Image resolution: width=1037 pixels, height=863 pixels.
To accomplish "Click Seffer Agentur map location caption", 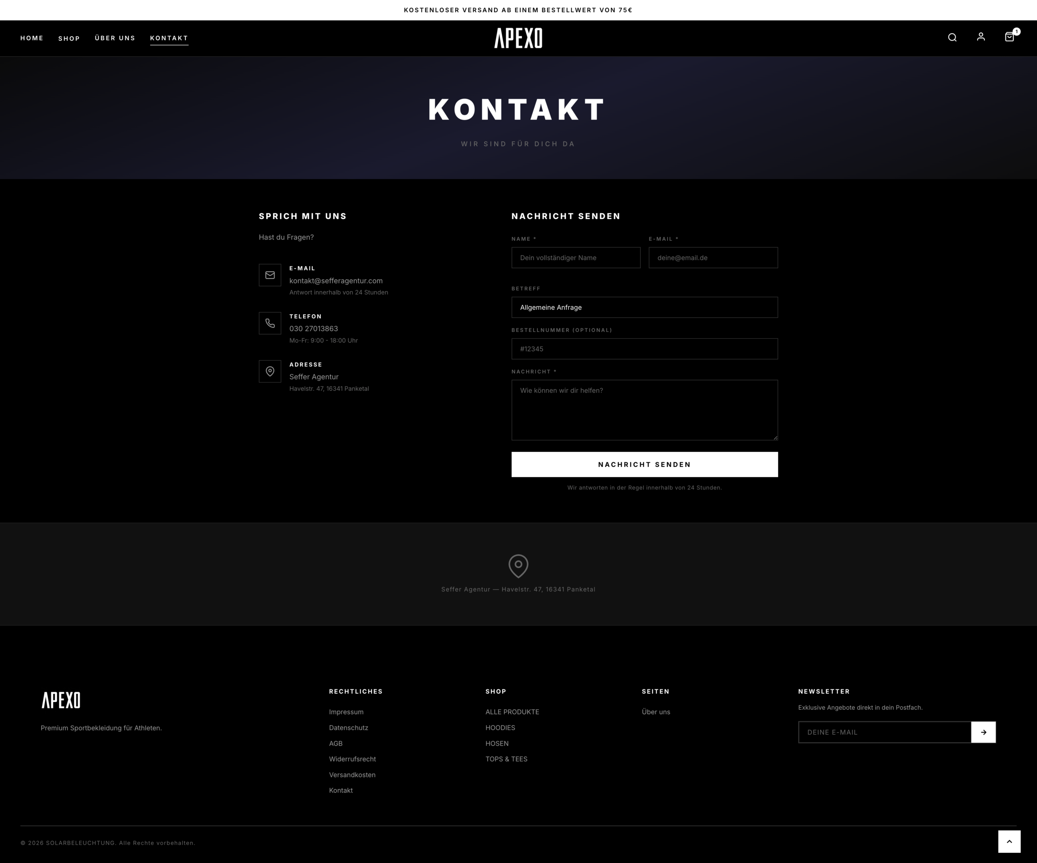I will click(518, 589).
